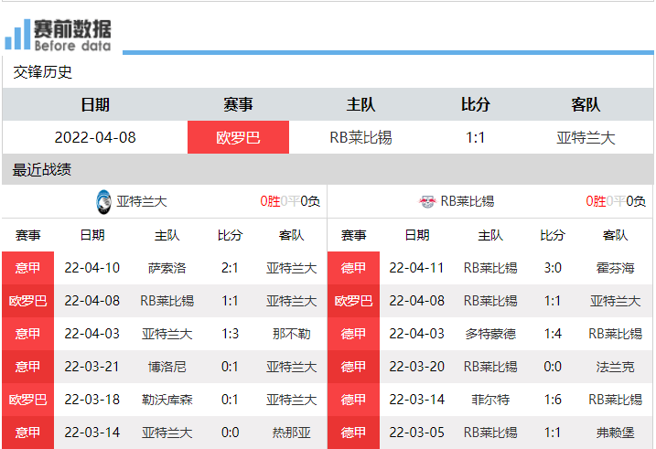Click the 勒沃库森 home team cell
The height and width of the screenshot is (449, 656).
click(167, 401)
